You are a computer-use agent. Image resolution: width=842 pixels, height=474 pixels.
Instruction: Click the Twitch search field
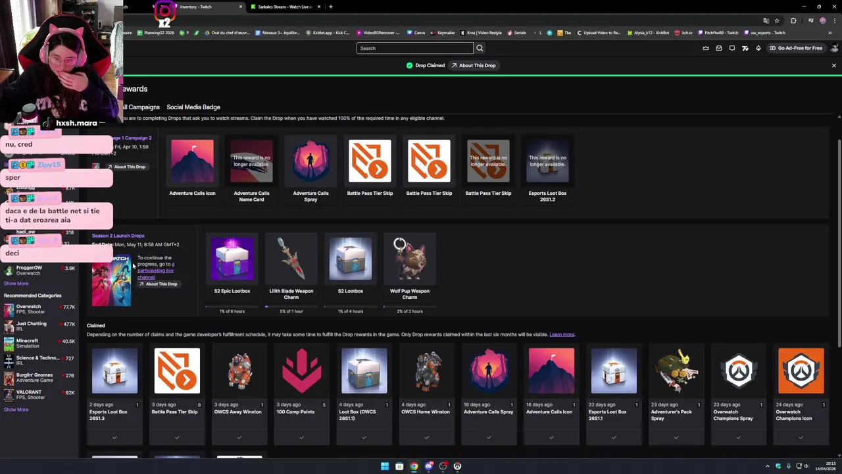pos(414,48)
